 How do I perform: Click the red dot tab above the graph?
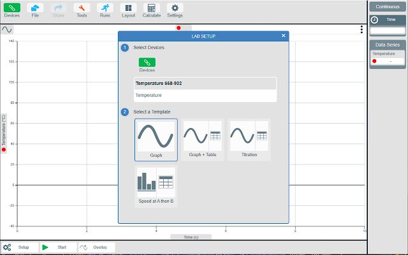(184, 28)
